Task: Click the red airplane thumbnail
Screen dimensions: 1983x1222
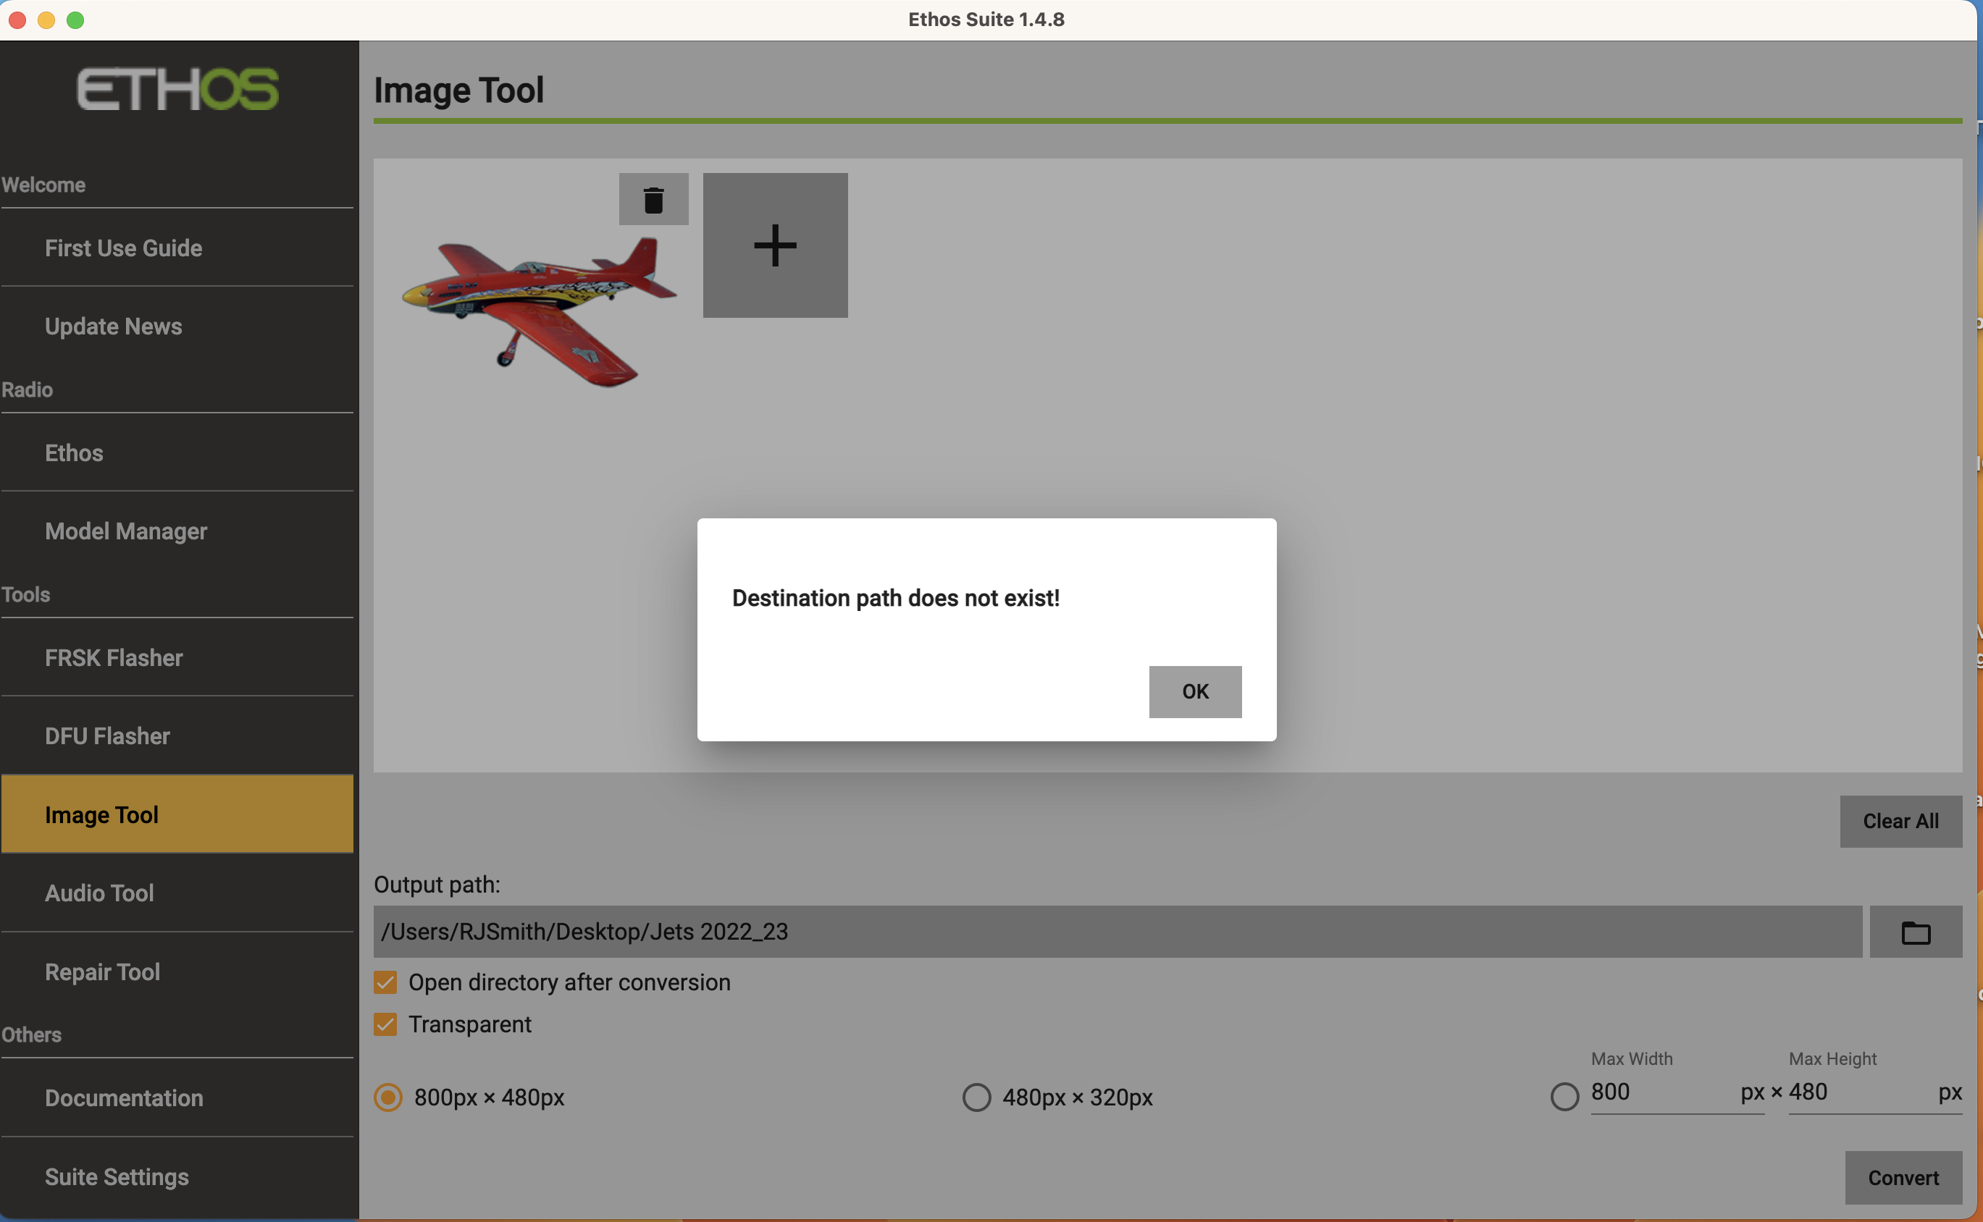Action: (x=537, y=311)
